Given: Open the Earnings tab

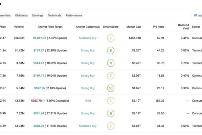Looking at the screenshot, I should pos(38,15).
